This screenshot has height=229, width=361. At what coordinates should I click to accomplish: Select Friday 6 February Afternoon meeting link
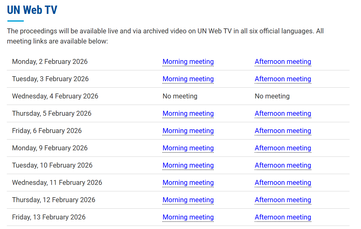tap(283, 131)
